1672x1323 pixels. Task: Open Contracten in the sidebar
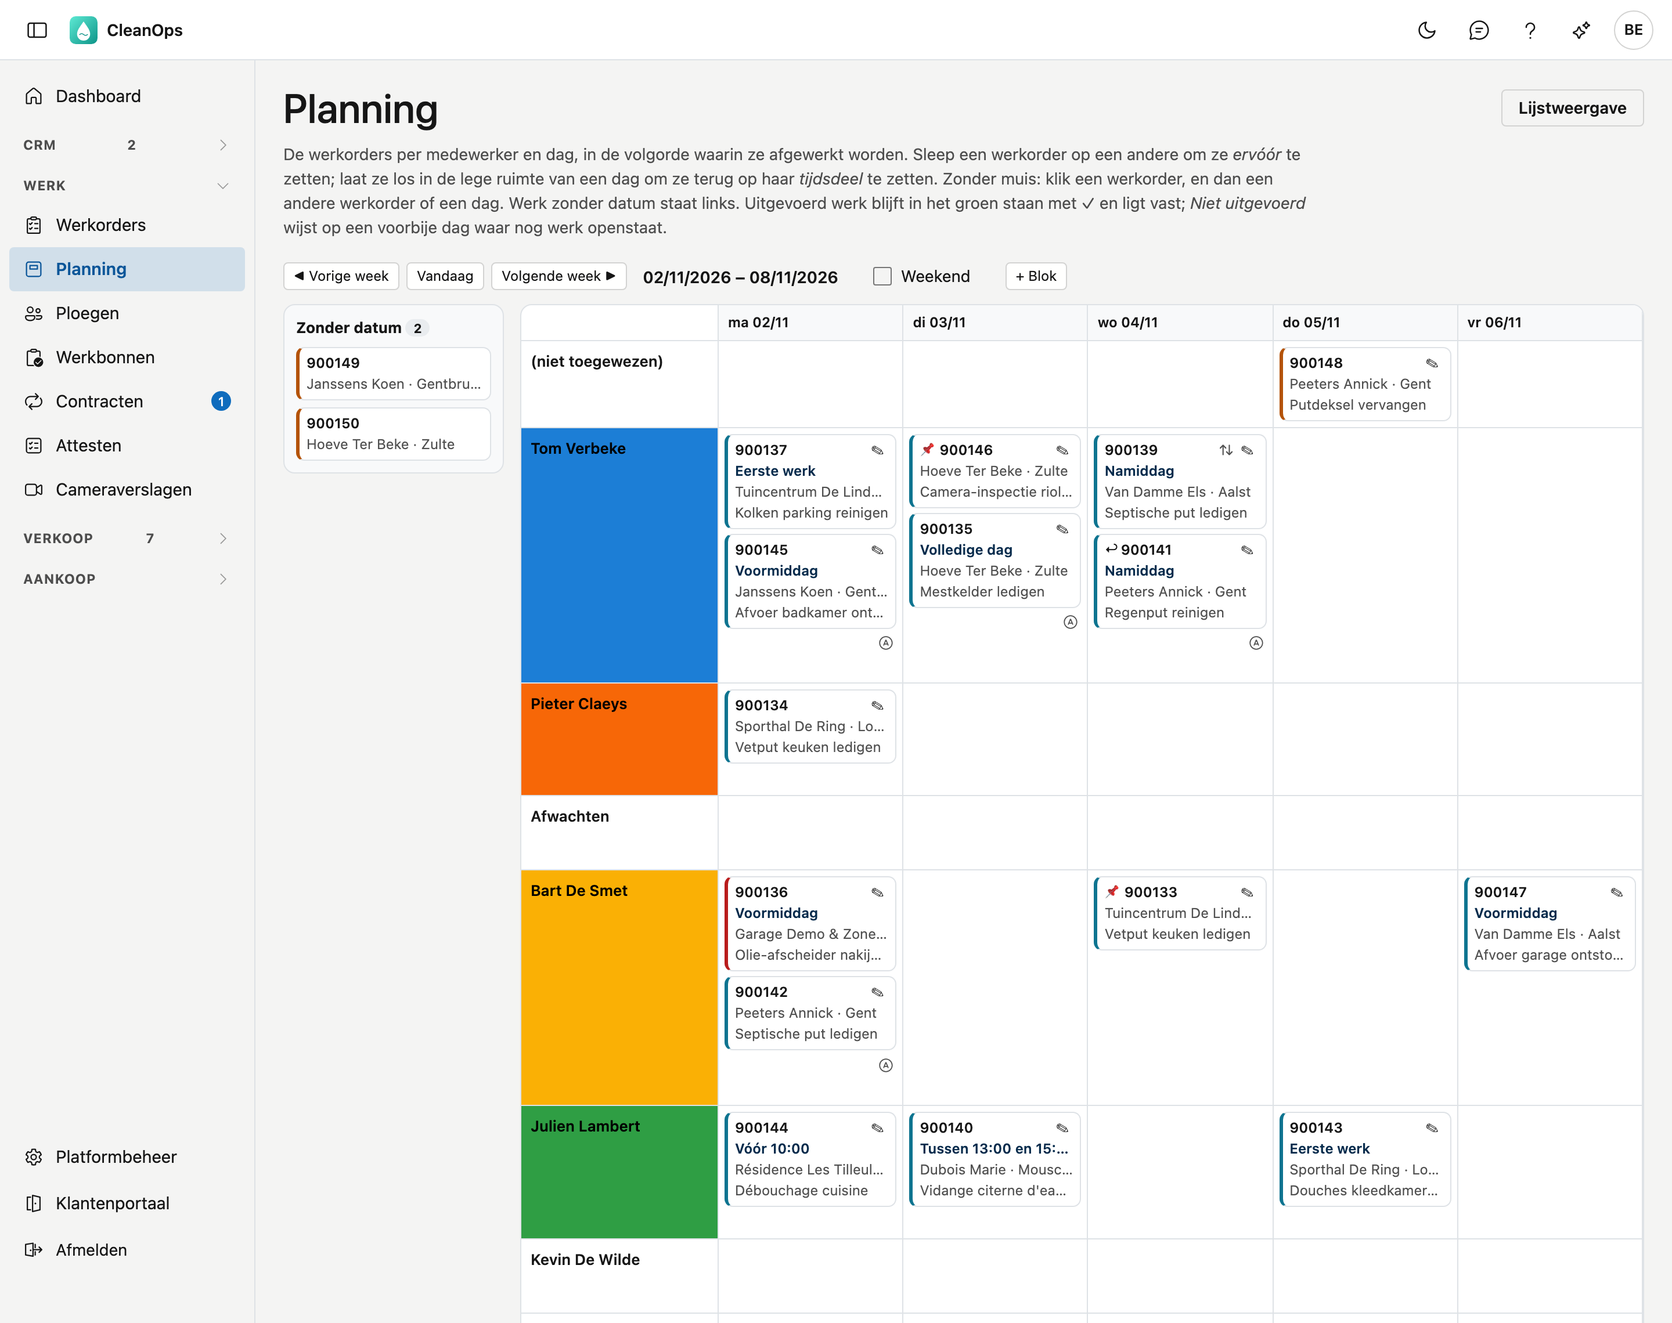tap(127, 401)
